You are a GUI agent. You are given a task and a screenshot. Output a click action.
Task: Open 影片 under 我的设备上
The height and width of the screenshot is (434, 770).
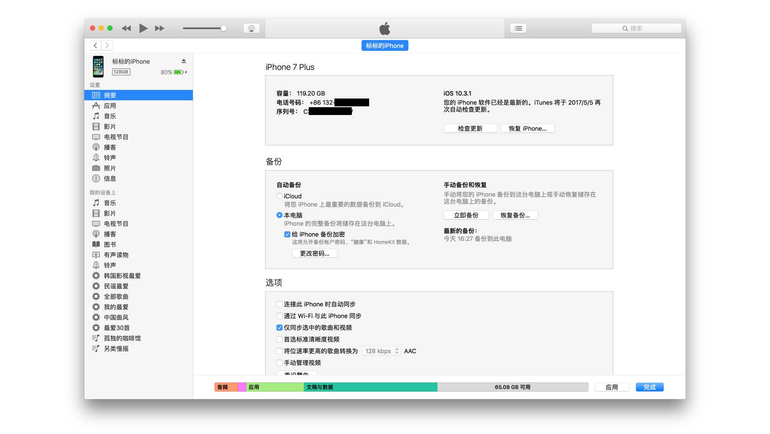click(139, 213)
